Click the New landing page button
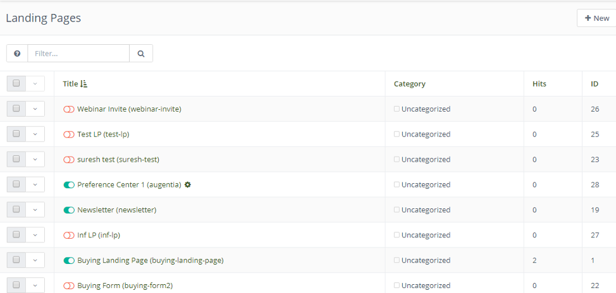 (x=596, y=18)
